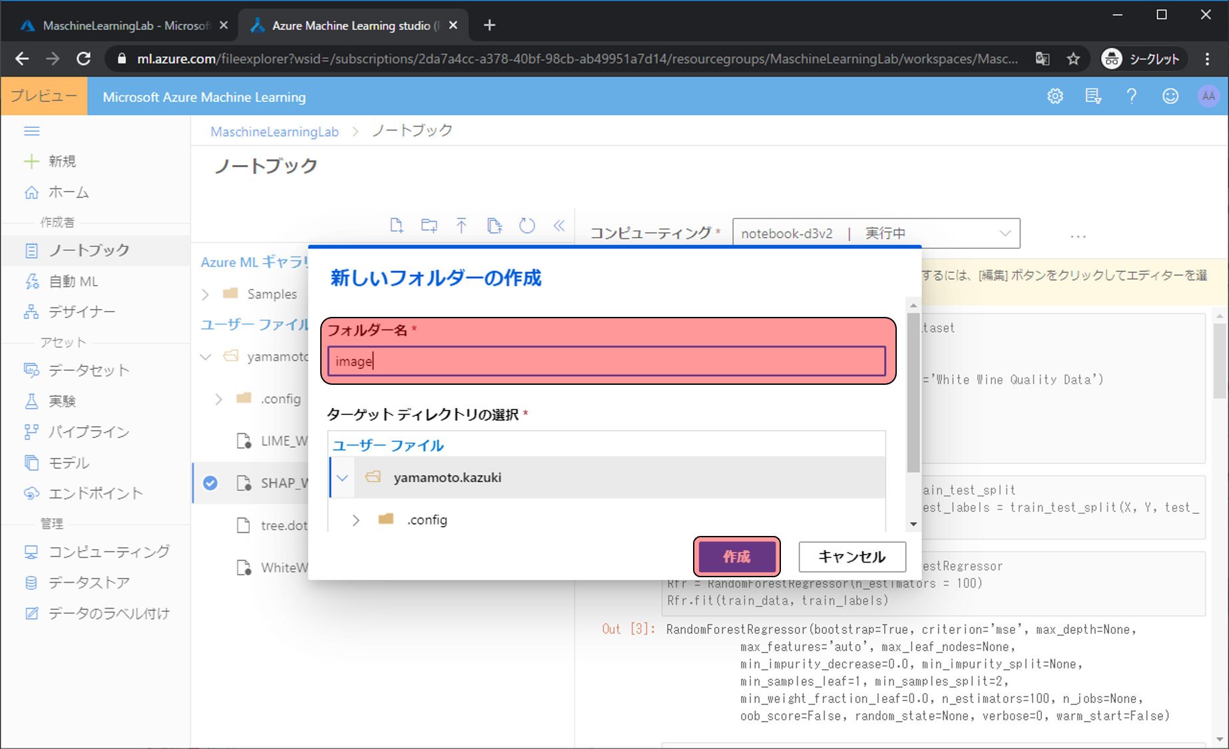Collapse yamamoto.kazuki folder in dialog
The height and width of the screenshot is (749, 1229).
point(343,477)
